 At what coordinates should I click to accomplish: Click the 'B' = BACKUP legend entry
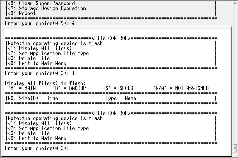click(69, 88)
